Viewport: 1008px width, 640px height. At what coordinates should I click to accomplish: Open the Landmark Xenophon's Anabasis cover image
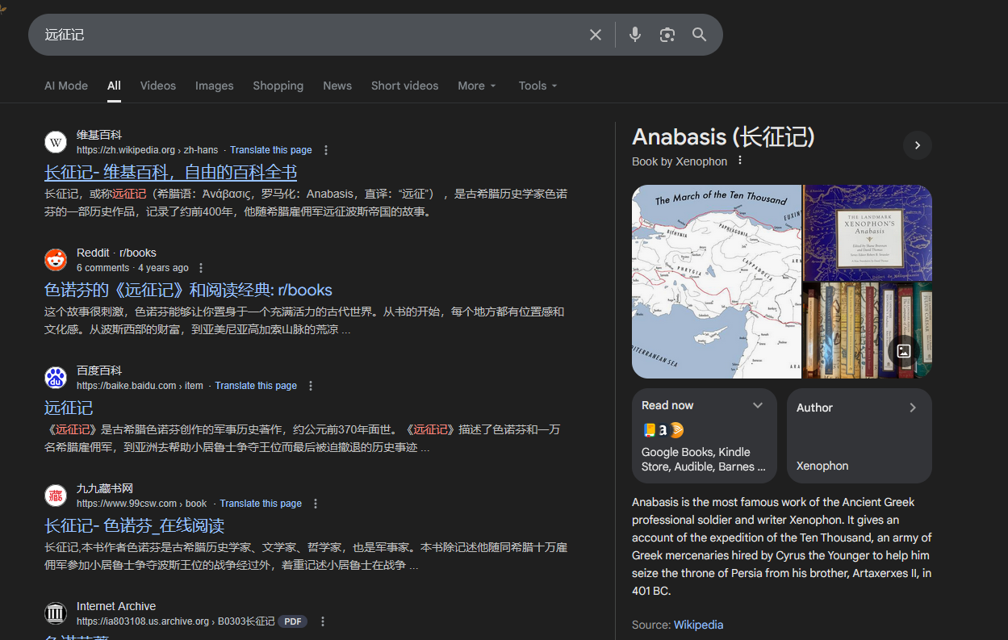[868, 232]
